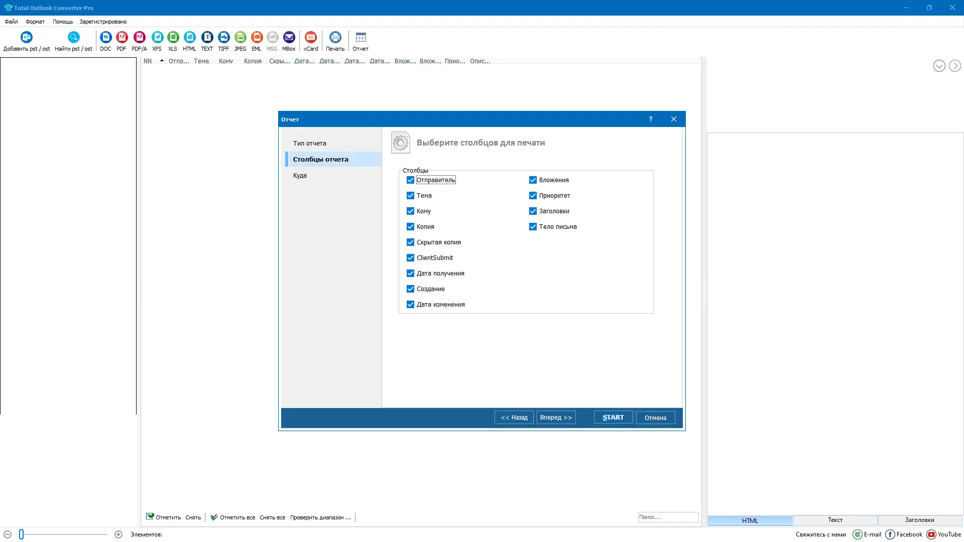
Task: Choose the TIFF export icon
Action: (223, 37)
